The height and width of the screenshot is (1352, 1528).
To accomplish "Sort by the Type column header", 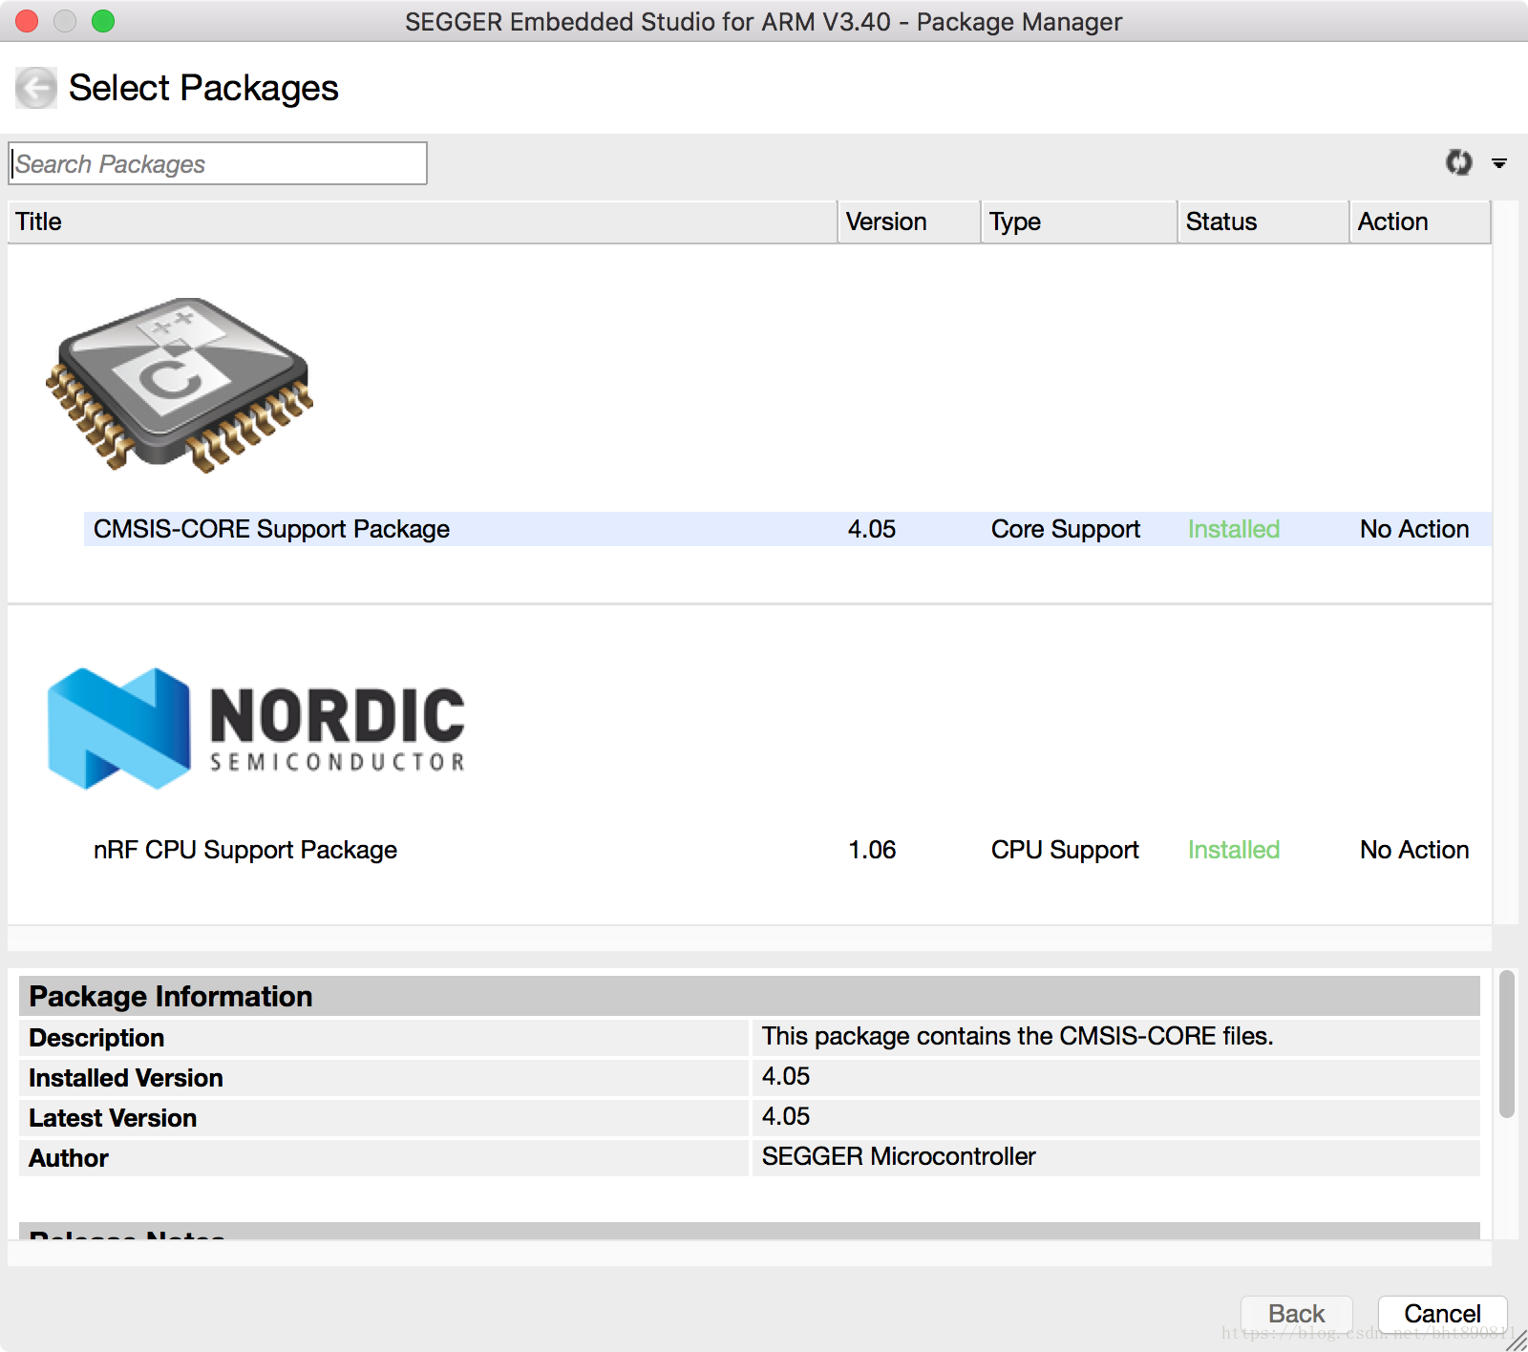I will 1079,222.
